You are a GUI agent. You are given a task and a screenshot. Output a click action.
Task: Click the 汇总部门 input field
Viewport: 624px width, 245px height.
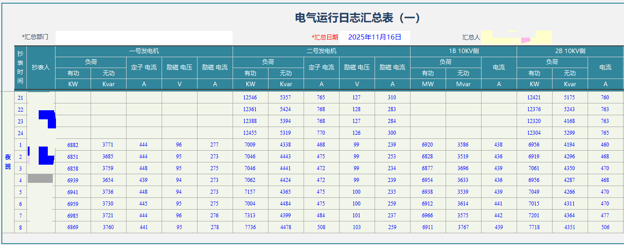[x=144, y=37]
